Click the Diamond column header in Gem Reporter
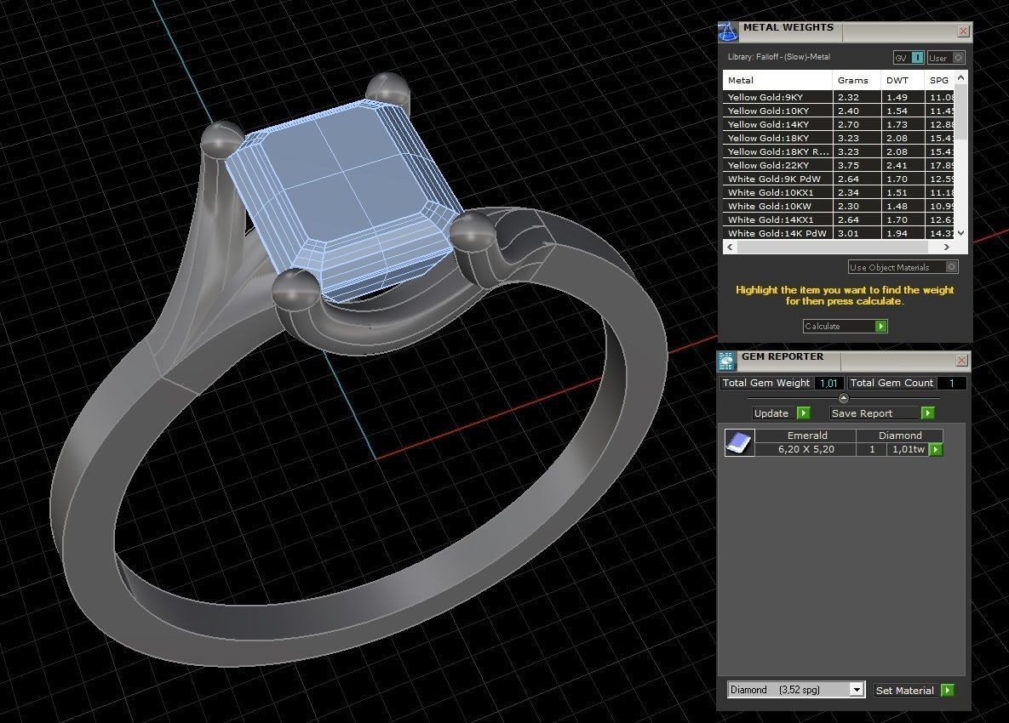 [x=900, y=436]
